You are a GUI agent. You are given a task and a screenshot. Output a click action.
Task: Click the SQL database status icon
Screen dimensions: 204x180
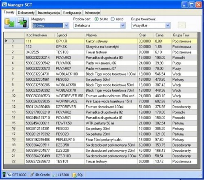(74, 175)
